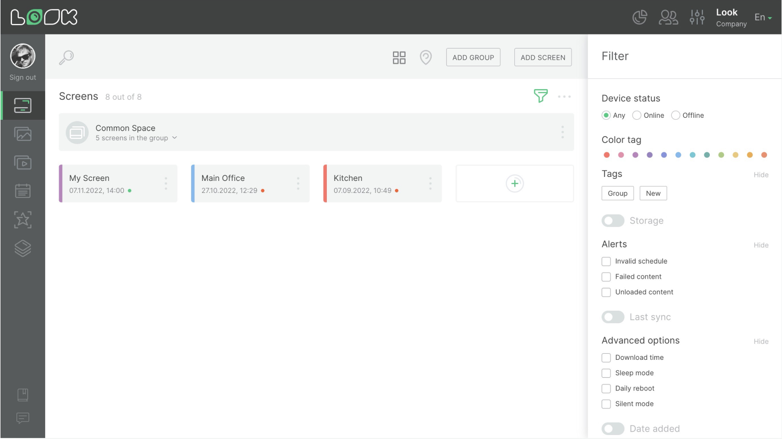Open the schedule calendar icon in sidebar

pyautogui.click(x=23, y=191)
